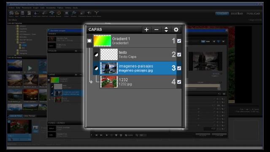The height and width of the screenshot is (152, 270).
Task: Select the slide thumbnail in the slide list
Action: point(19,127)
